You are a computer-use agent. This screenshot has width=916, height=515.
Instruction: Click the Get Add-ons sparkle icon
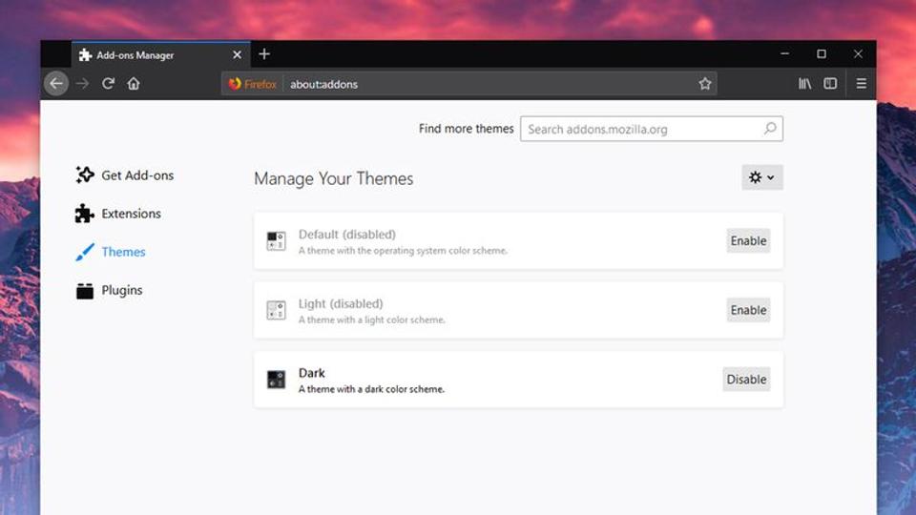pos(85,175)
